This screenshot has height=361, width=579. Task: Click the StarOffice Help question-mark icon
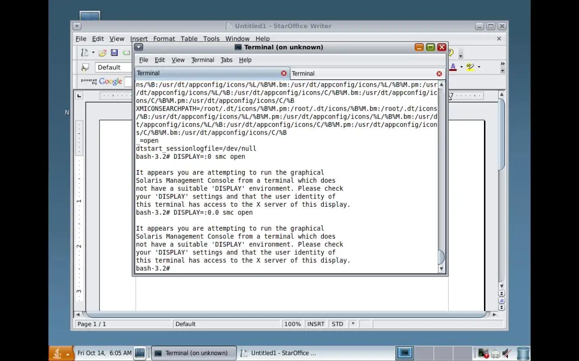click(x=451, y=53)
